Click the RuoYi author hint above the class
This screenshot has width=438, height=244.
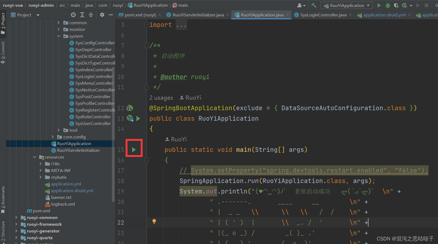191,98
